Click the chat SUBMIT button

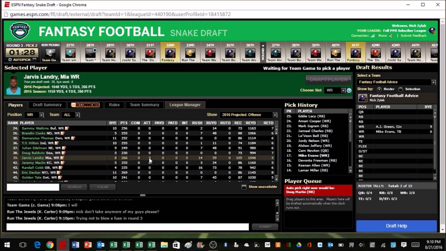pos(265,227)
